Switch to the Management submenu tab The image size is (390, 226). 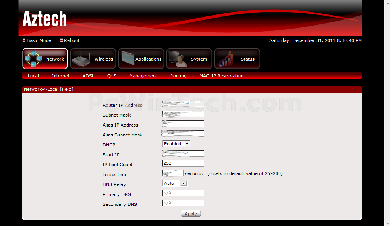tap(143, 76)
